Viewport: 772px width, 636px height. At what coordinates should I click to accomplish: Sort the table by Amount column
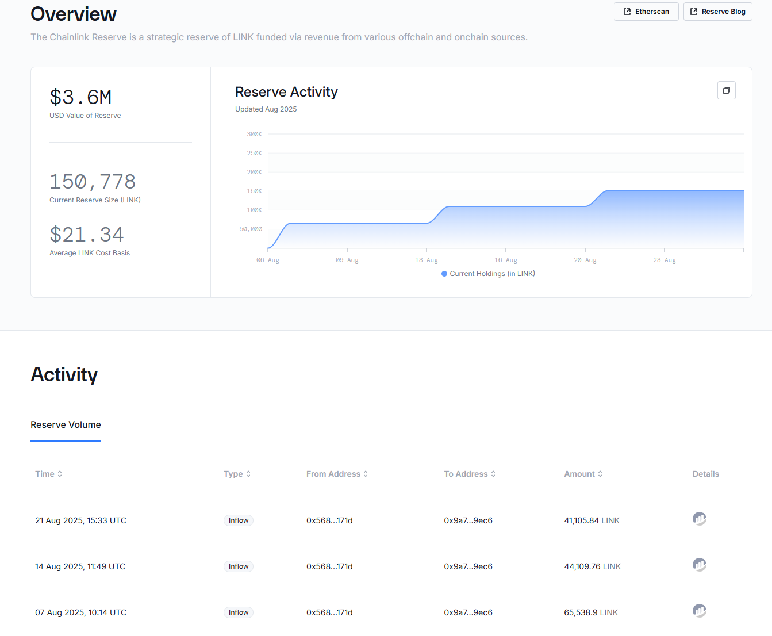(x=583, y=474)
